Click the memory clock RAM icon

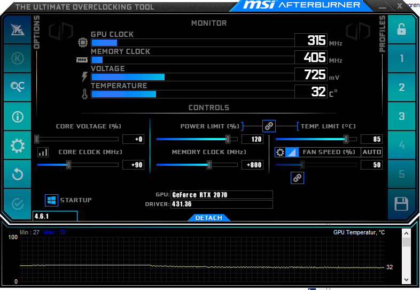tap(82, 60)
